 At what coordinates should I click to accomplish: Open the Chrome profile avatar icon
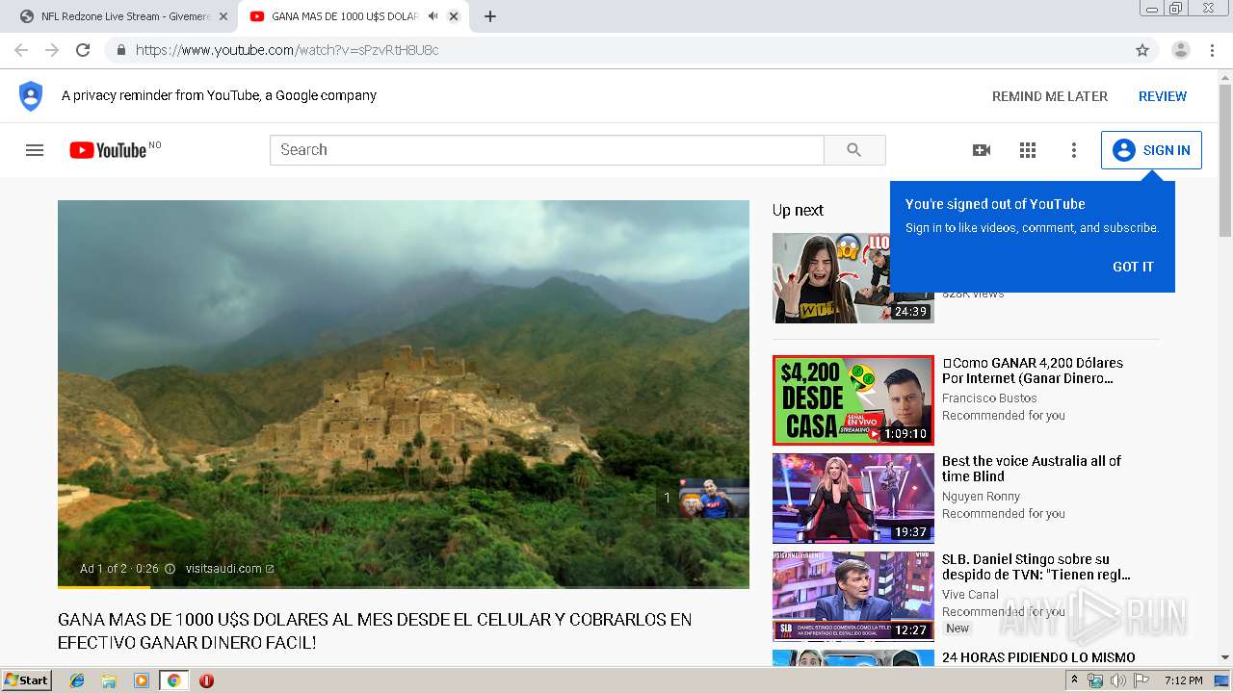click(1181, 50)
